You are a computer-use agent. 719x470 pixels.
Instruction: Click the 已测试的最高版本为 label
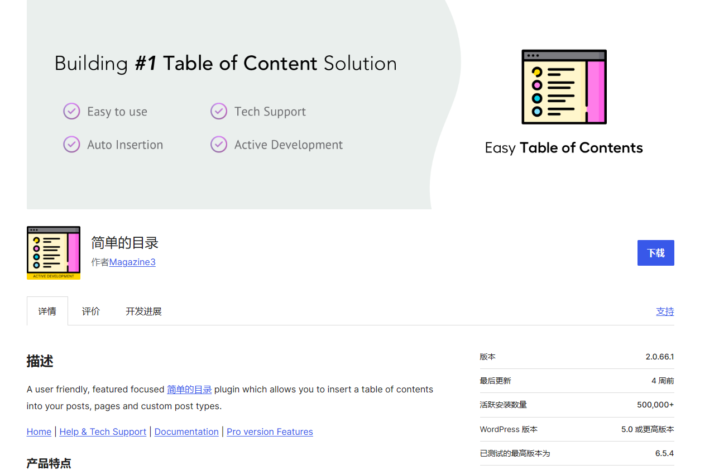pos(515,453)
